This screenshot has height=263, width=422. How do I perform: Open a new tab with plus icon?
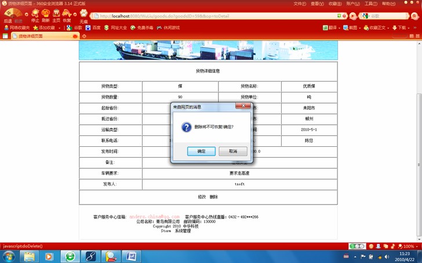coord(84,36)
